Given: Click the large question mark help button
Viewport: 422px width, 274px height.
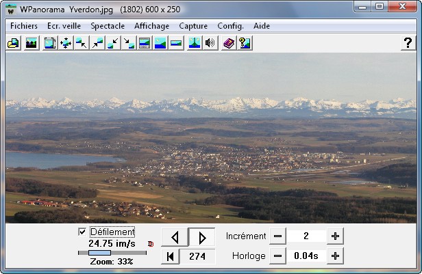Looking at the screenshot, I should tap(408, 43).
